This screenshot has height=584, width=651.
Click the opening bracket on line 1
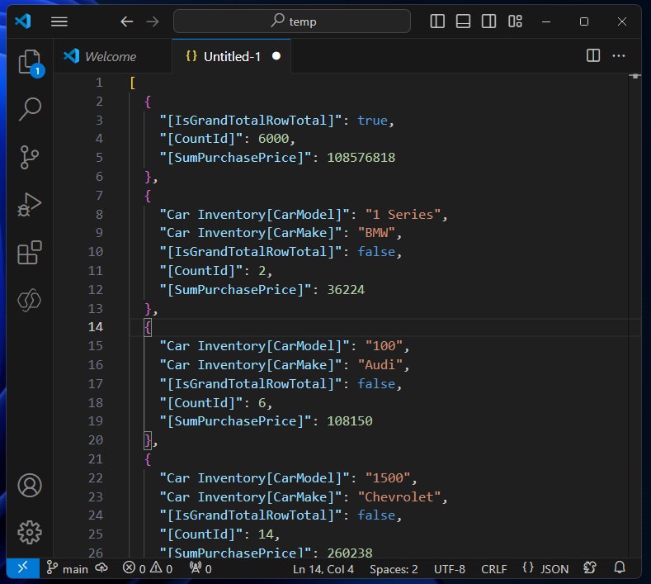tap(133, 83)
